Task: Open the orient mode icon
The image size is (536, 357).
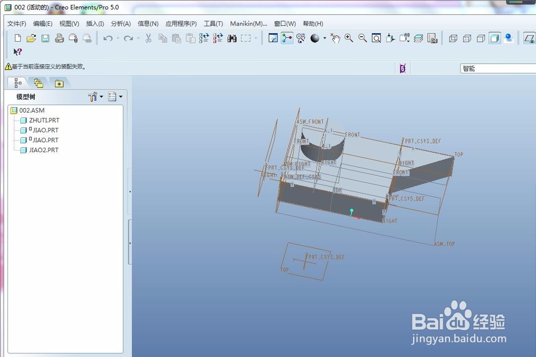Action: pos(301,38)
